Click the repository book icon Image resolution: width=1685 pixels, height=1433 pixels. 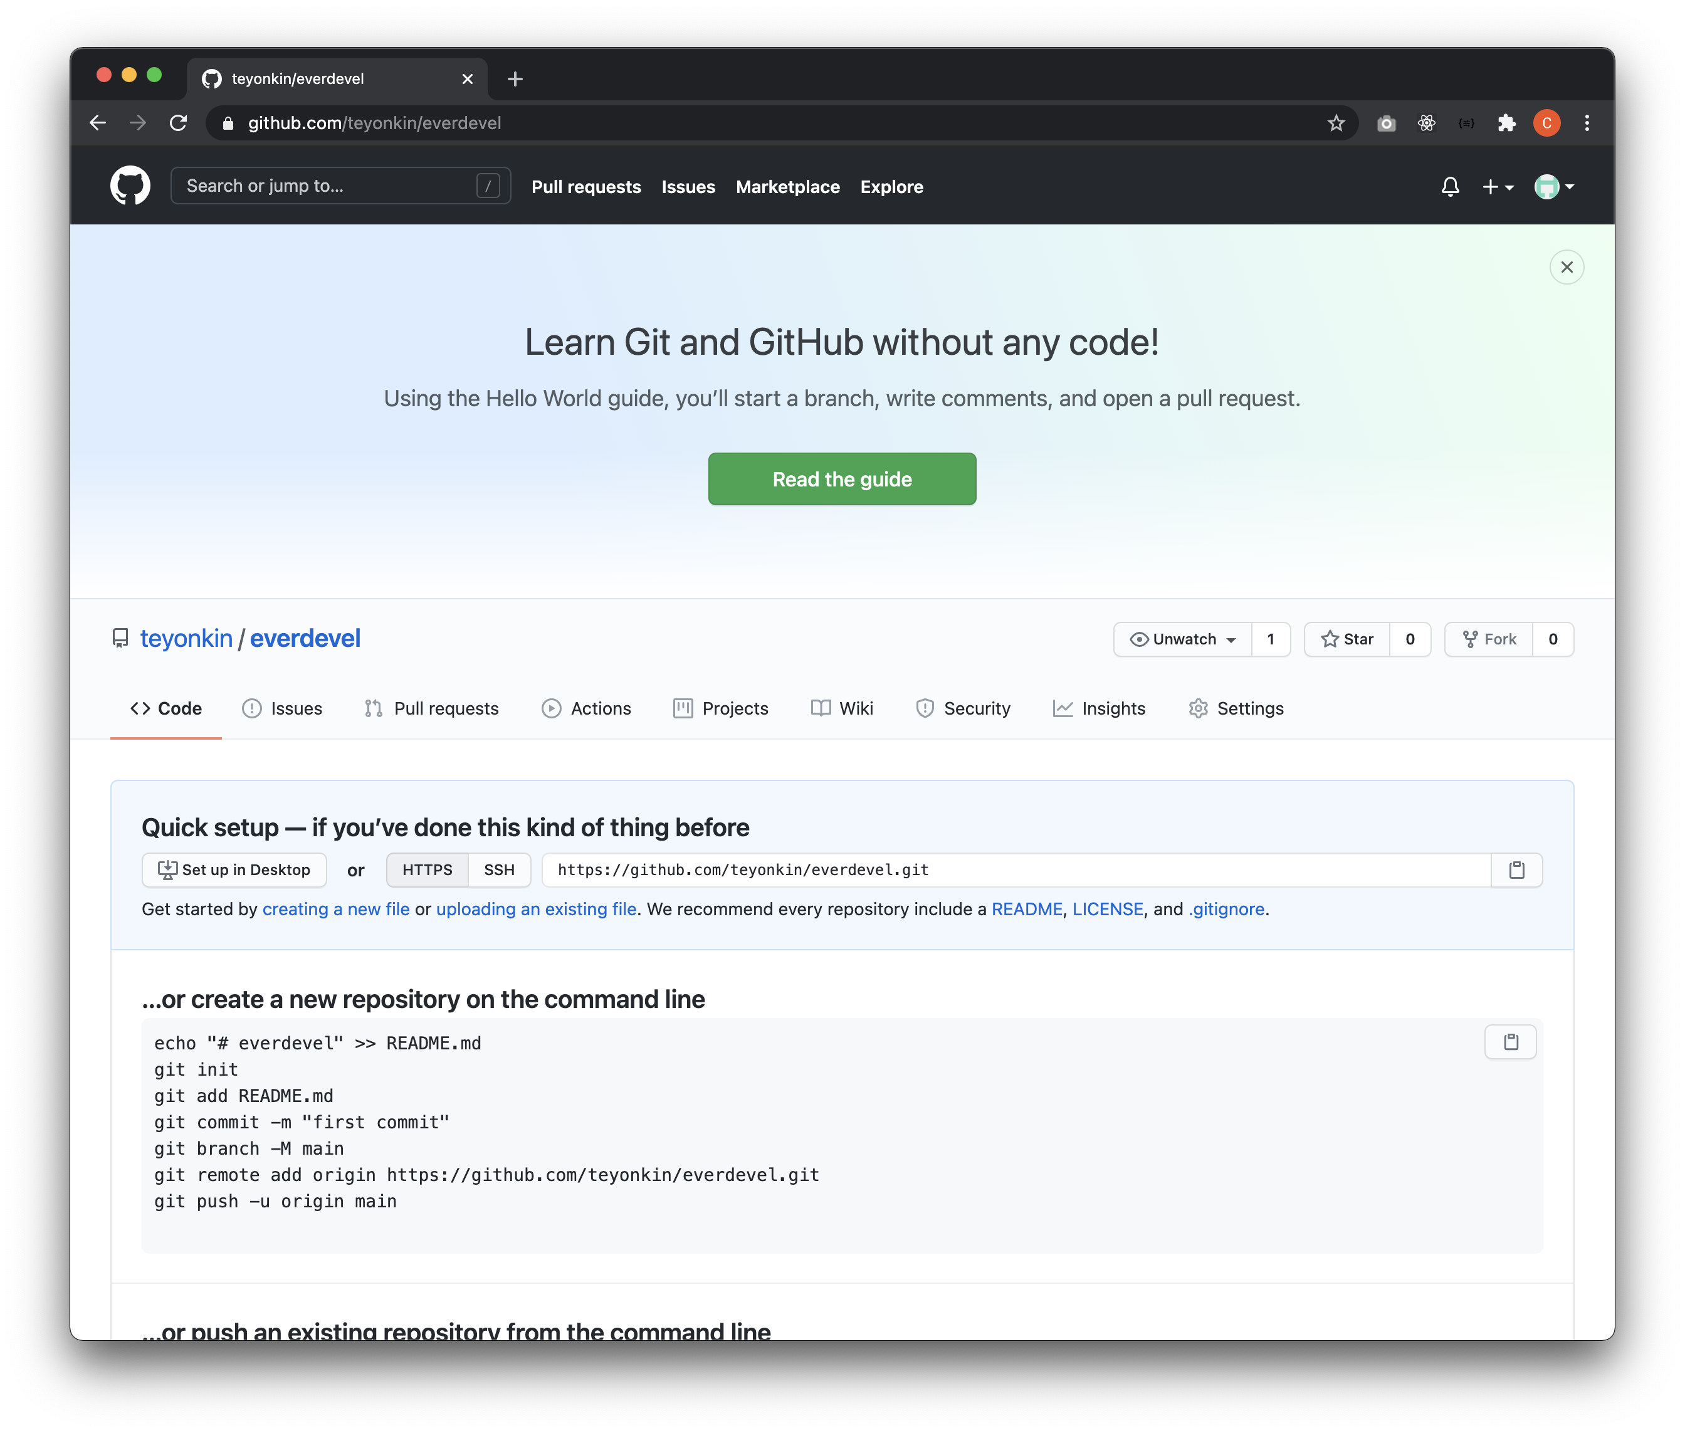point(120,639)
